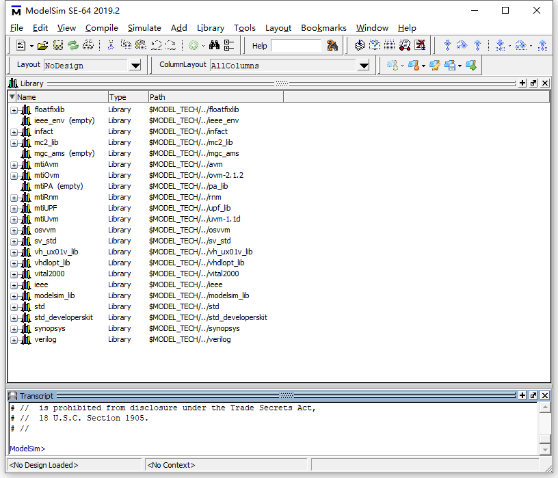Viewport: 558px width, 478px height.
Task: Click the Search documentation binoculars icon
Action: click(x=332, y=45)
